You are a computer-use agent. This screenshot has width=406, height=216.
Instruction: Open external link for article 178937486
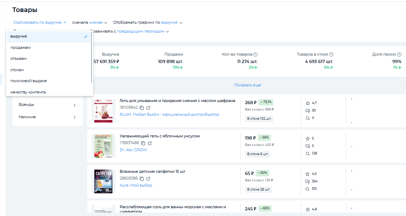pos(150,143)
